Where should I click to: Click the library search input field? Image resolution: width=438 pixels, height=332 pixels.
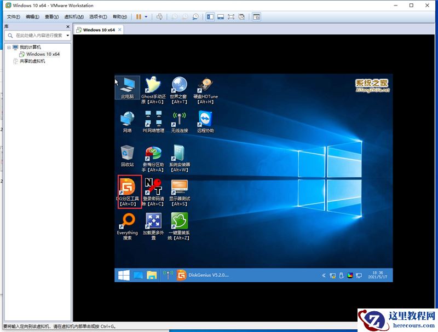click(x=38, y=36)
